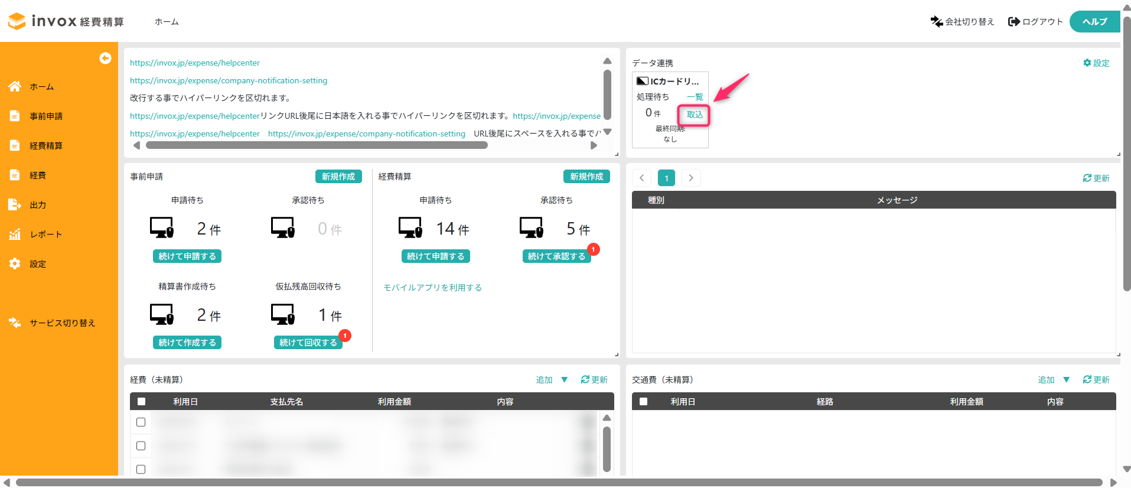
Task: Open the レポート sidebar menu
Action: (45, 235)
